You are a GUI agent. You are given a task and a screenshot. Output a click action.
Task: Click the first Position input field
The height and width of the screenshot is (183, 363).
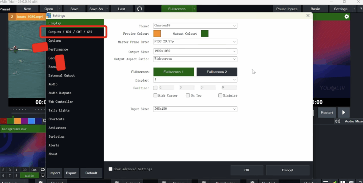tap(166, 87)
